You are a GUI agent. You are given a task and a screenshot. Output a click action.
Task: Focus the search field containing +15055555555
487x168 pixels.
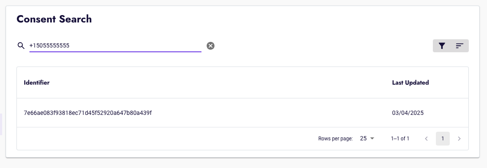coord(115,46)
